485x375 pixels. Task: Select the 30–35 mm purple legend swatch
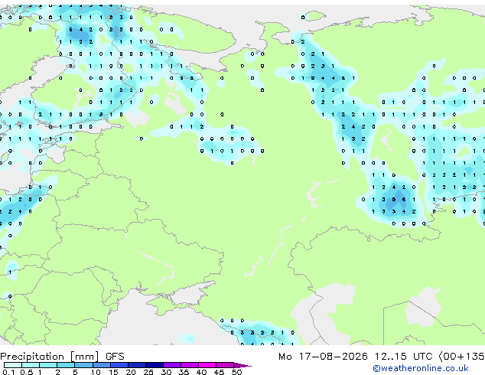[x=172, y=365]
